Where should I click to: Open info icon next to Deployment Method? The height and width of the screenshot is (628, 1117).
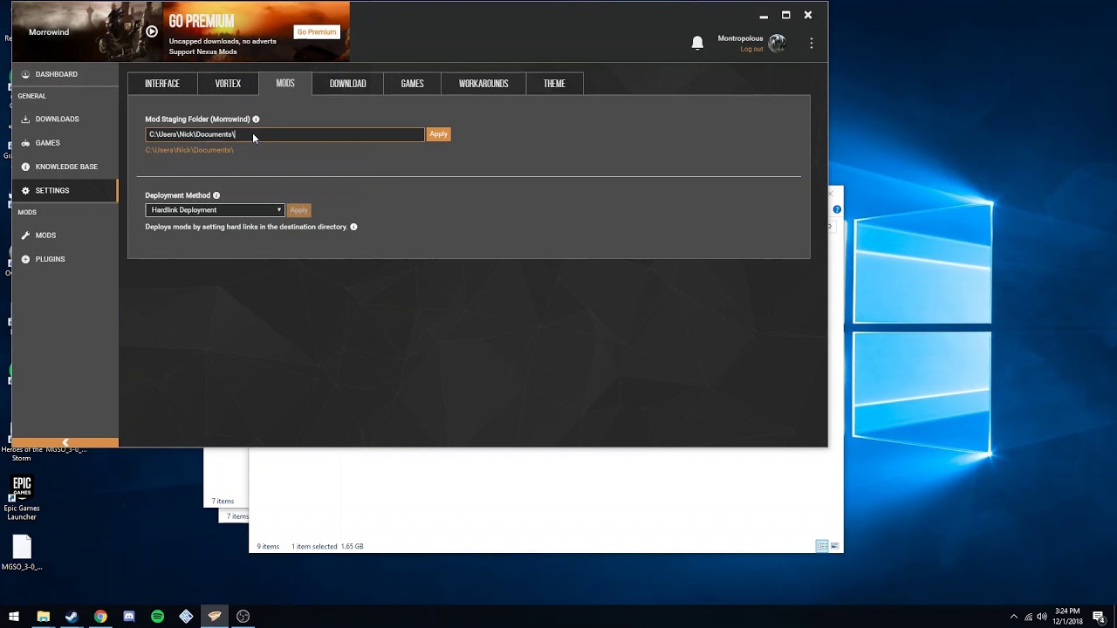pos(216,195)
